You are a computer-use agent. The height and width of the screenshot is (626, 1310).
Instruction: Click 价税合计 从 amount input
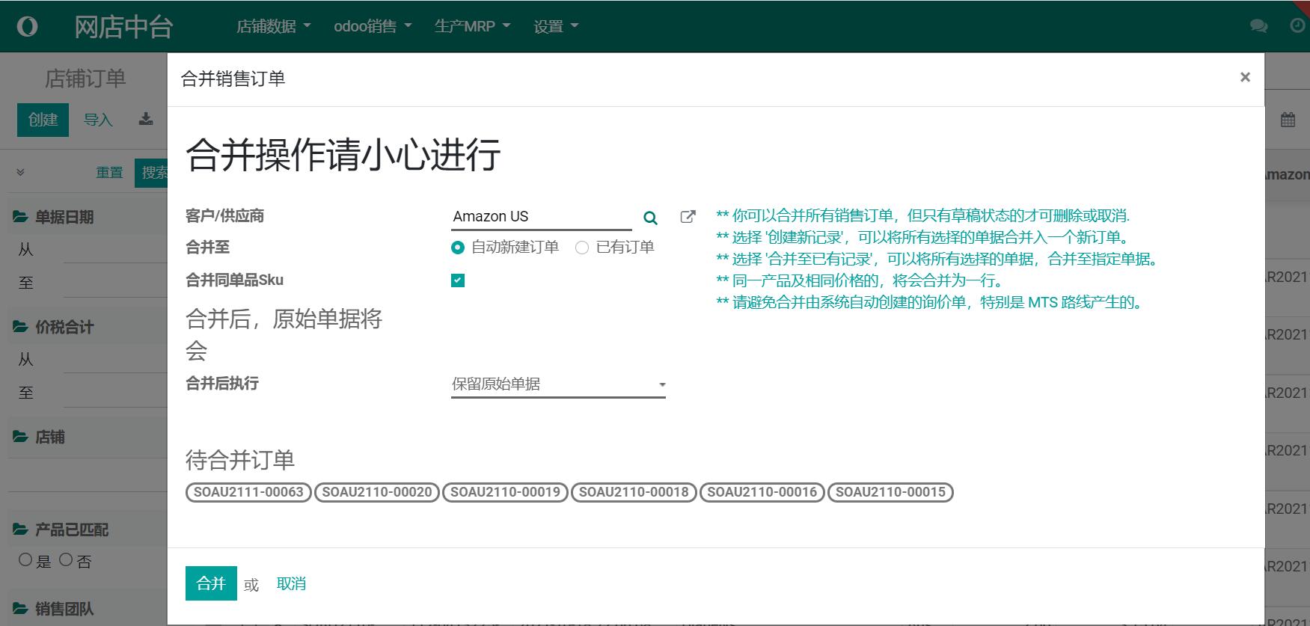[115, 360]
